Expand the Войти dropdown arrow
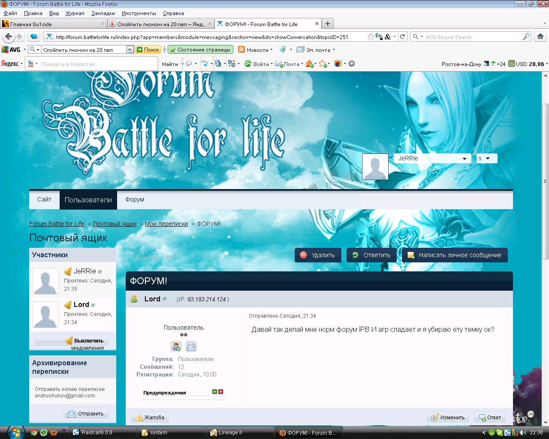549x439 pixels. [x=271, y=64]
